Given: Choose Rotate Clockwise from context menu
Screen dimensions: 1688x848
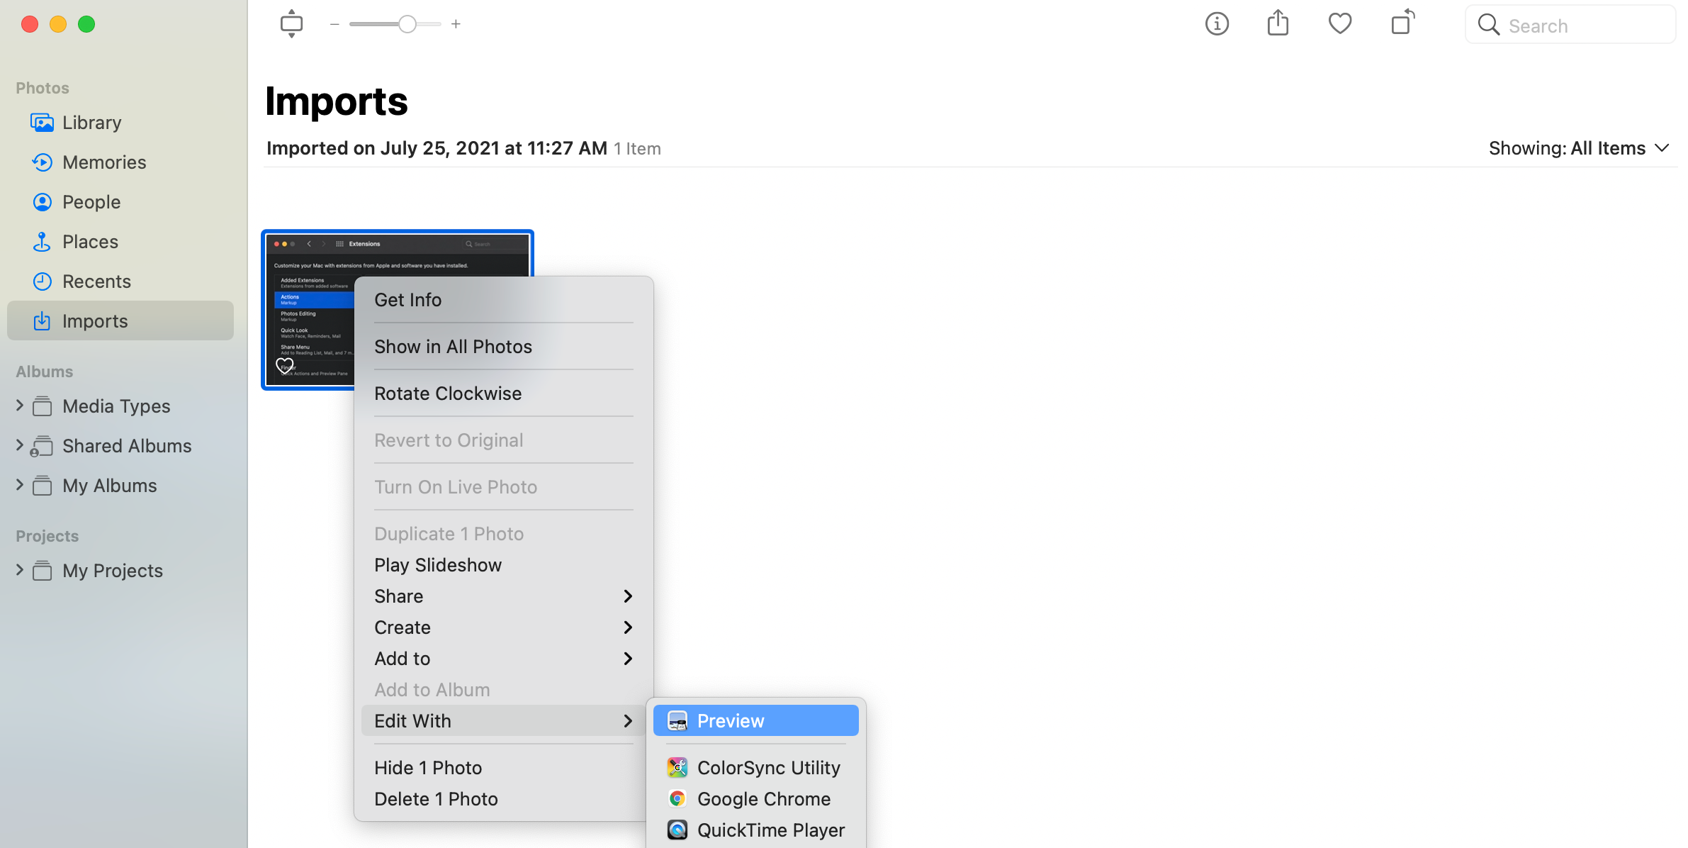Looking at the screenshot, I should point(447,394).
